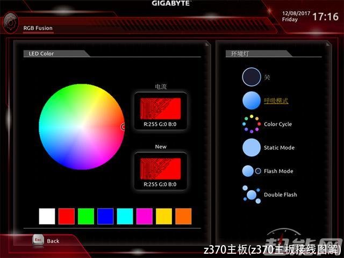Click the Back button label

click(x=53, y=241)
